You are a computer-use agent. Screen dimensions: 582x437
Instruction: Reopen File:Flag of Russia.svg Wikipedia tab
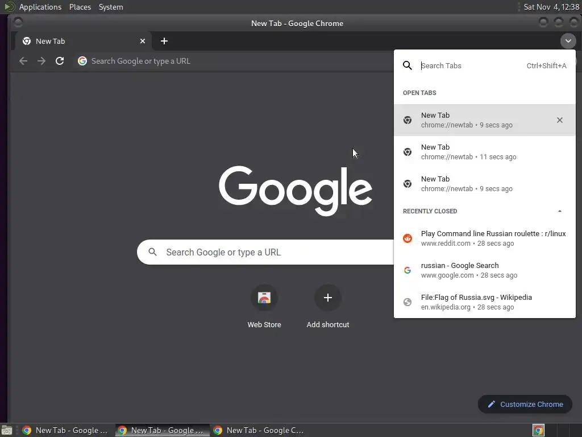[x=484, y=302]
